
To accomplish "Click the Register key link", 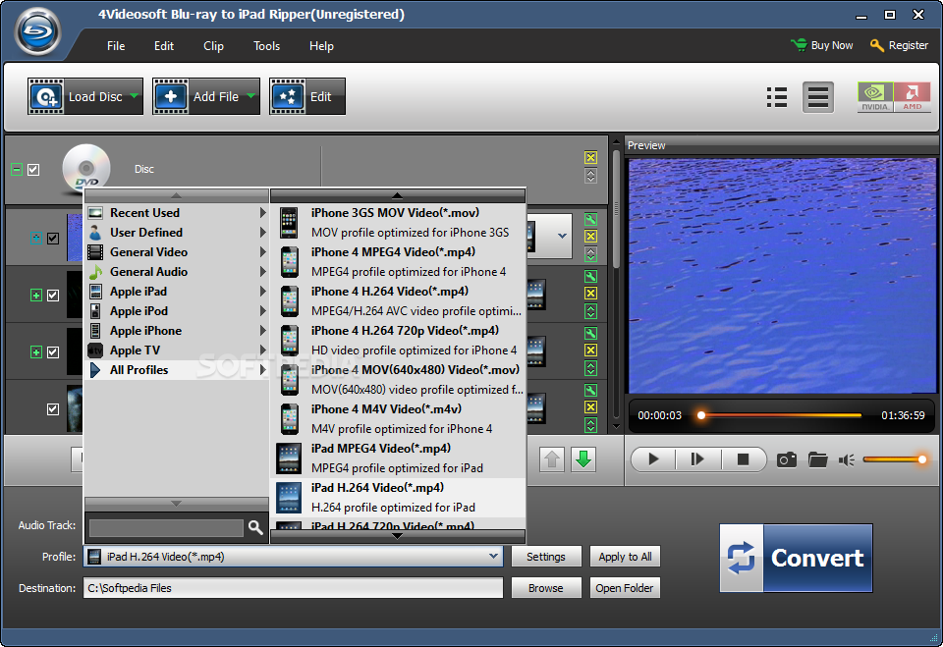I will coord(899,45).
